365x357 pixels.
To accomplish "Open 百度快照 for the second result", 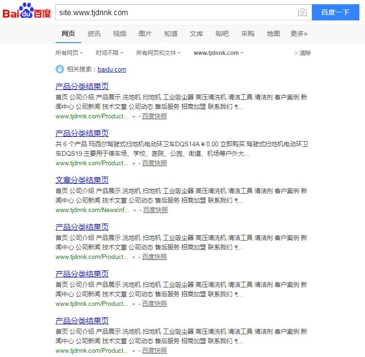I will pos(154,163).
